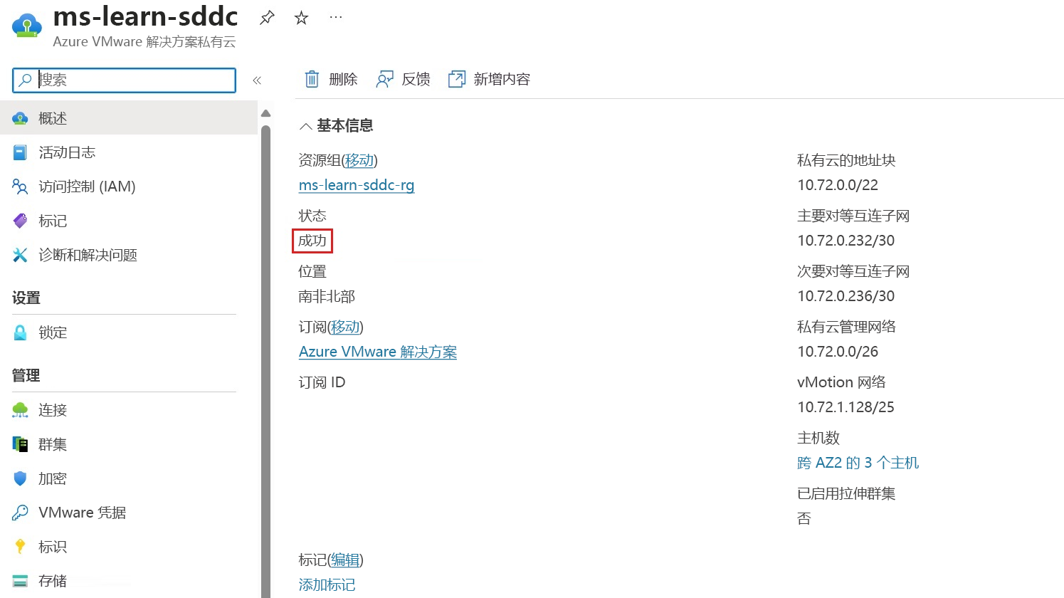The height and width of the screenshot is (598, 1064).
Task: Click the Azure VMware private cloud icon next to the title
Action: (x=27, y=26)
